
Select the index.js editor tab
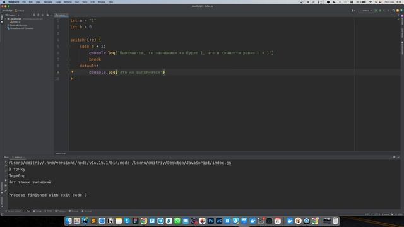[x=61, y=15]
